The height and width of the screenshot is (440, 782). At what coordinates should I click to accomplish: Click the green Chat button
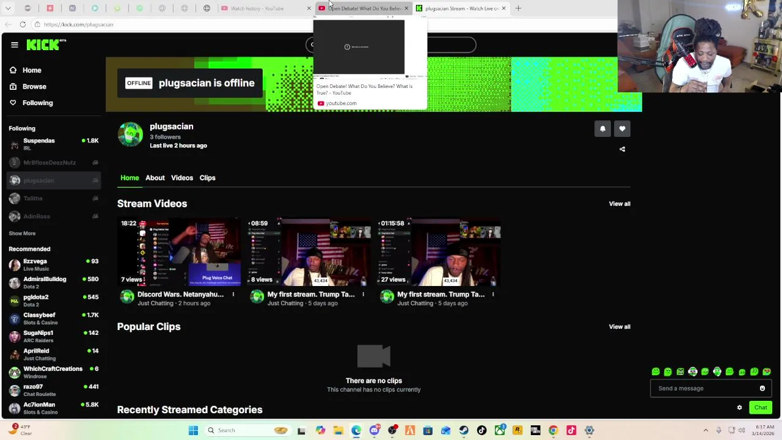761,408
